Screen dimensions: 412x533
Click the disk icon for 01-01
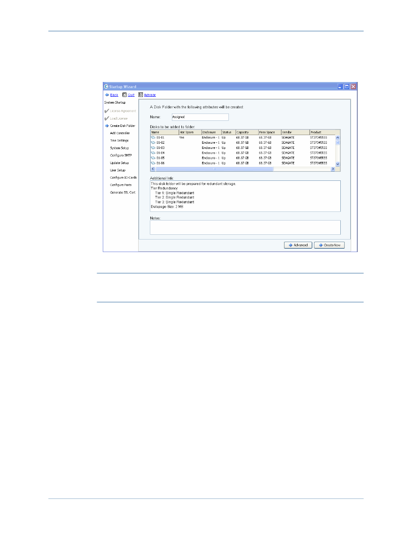(153, 137)
